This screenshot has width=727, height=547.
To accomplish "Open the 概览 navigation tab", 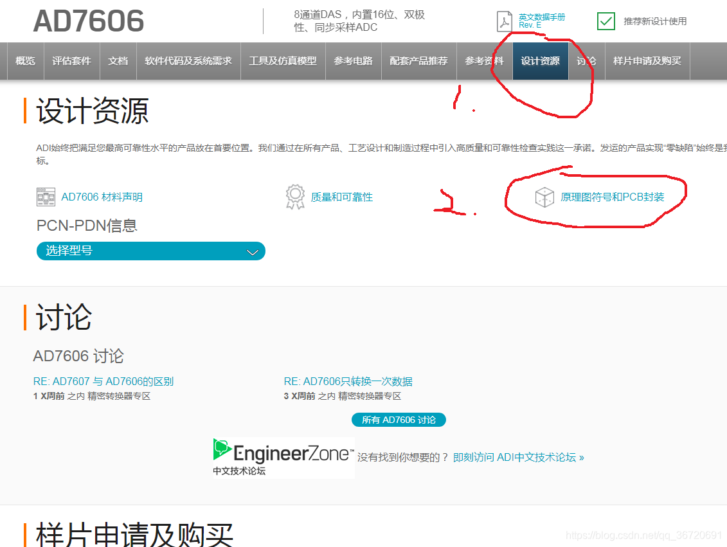I will click(x=25, y=60).
